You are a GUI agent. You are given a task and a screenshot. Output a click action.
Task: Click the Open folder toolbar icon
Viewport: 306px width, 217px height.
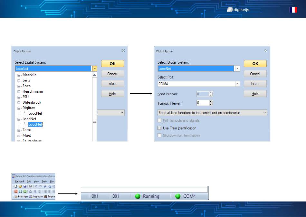tap(20, 186)
